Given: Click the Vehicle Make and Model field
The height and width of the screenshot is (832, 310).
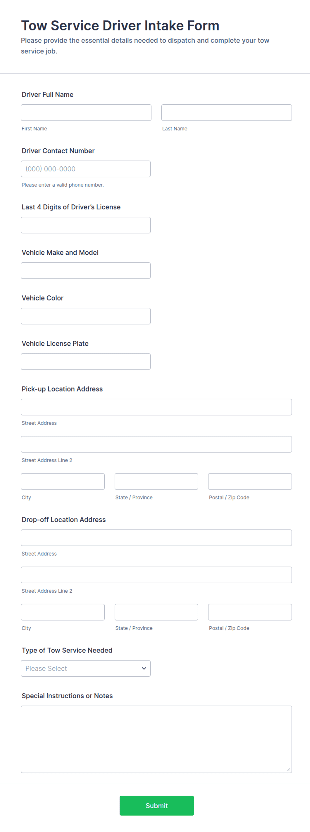Looking at the screenshot, I should tap(85, 270).
